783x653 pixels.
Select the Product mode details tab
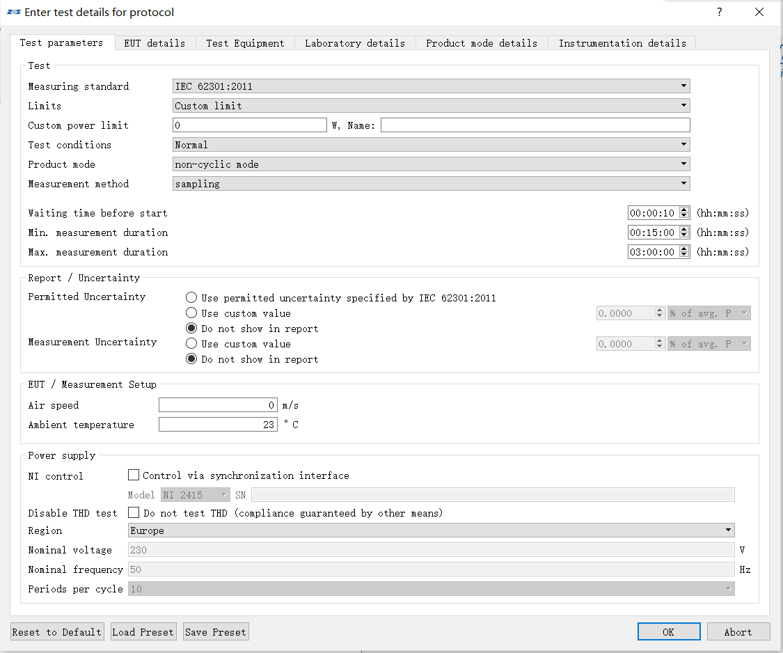click(482, 43)
